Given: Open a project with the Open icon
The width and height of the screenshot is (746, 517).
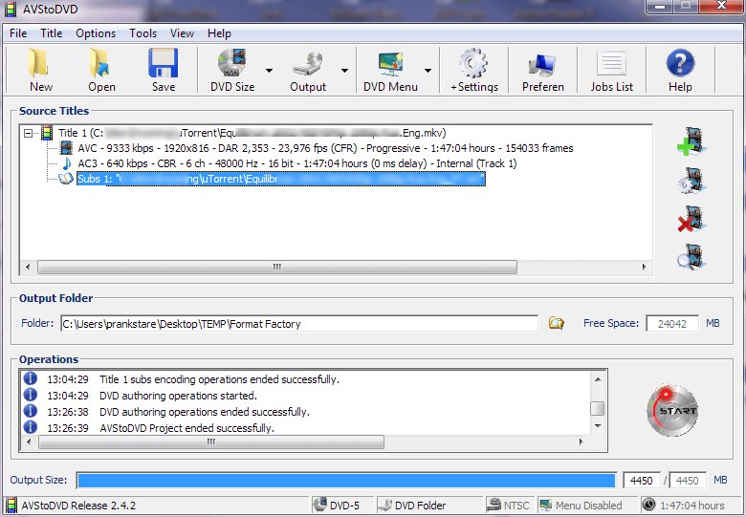Looking at the screenshot, I should (x=100, y=63).
